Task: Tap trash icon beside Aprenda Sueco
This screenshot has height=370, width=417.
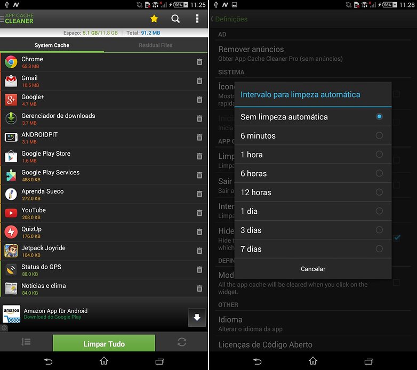Action: (x=199, y=194)
